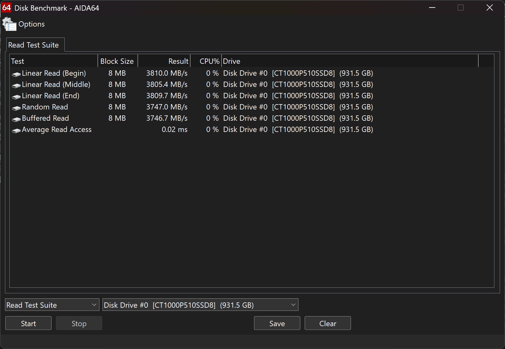This screenshot has width=505, height=349.
Task: Clear the benchmark results
Action: pos(328,323)
